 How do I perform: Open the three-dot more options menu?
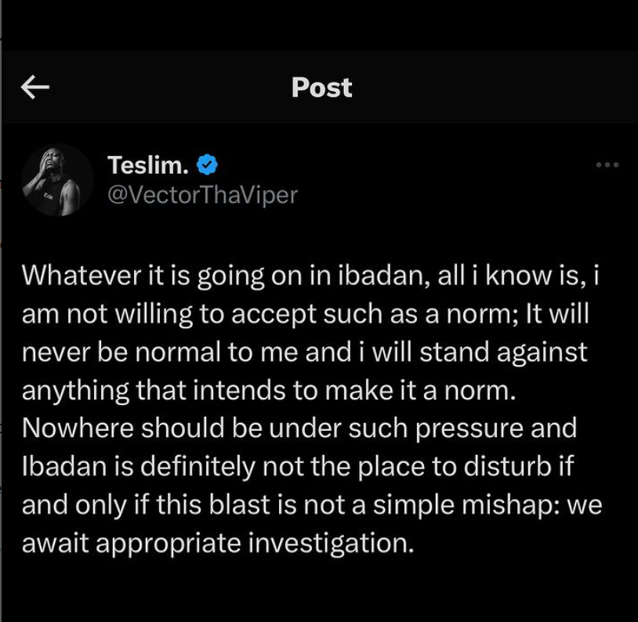click(607, 165)
